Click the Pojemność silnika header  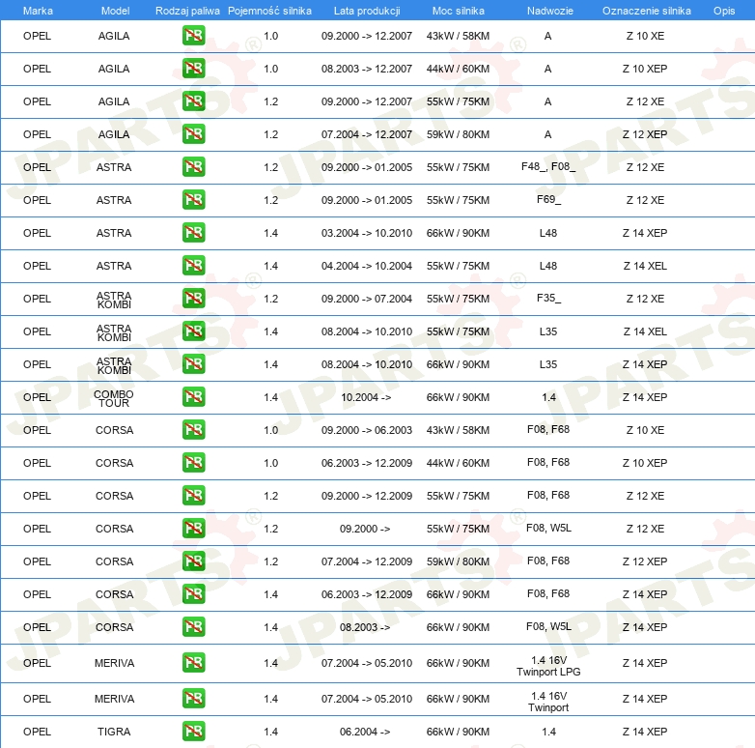click(x=269, y=11)
